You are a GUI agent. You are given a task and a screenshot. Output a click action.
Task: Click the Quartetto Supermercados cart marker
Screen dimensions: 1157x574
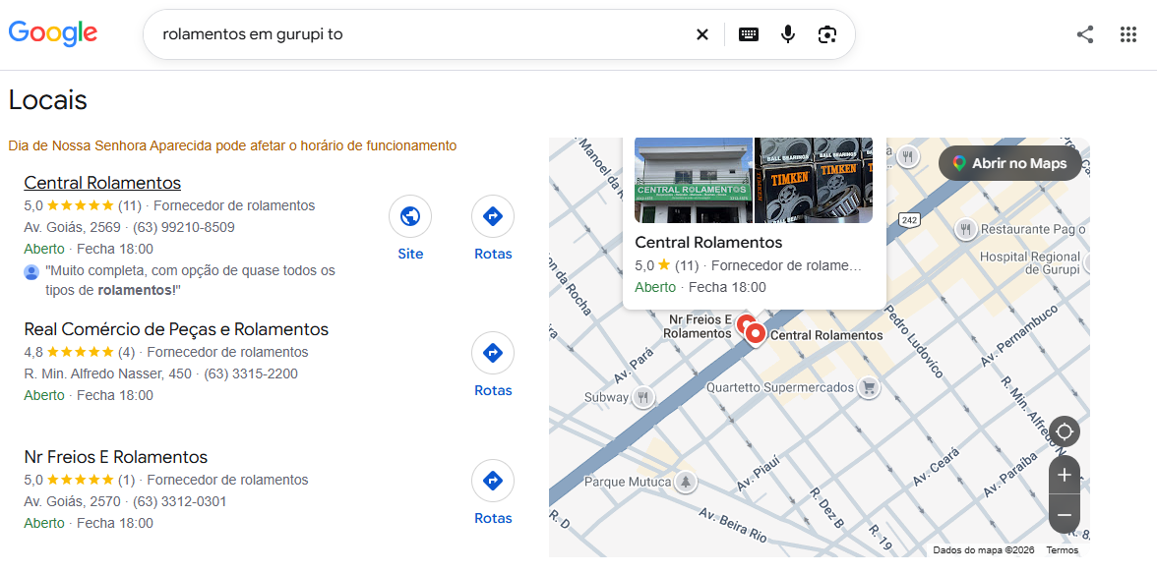coord(870,387)
